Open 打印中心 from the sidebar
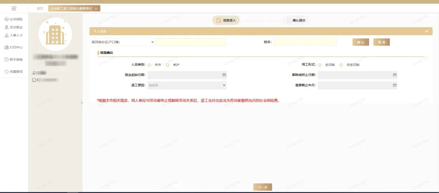The width and height of the screenshot is (439, 193). 13,47
